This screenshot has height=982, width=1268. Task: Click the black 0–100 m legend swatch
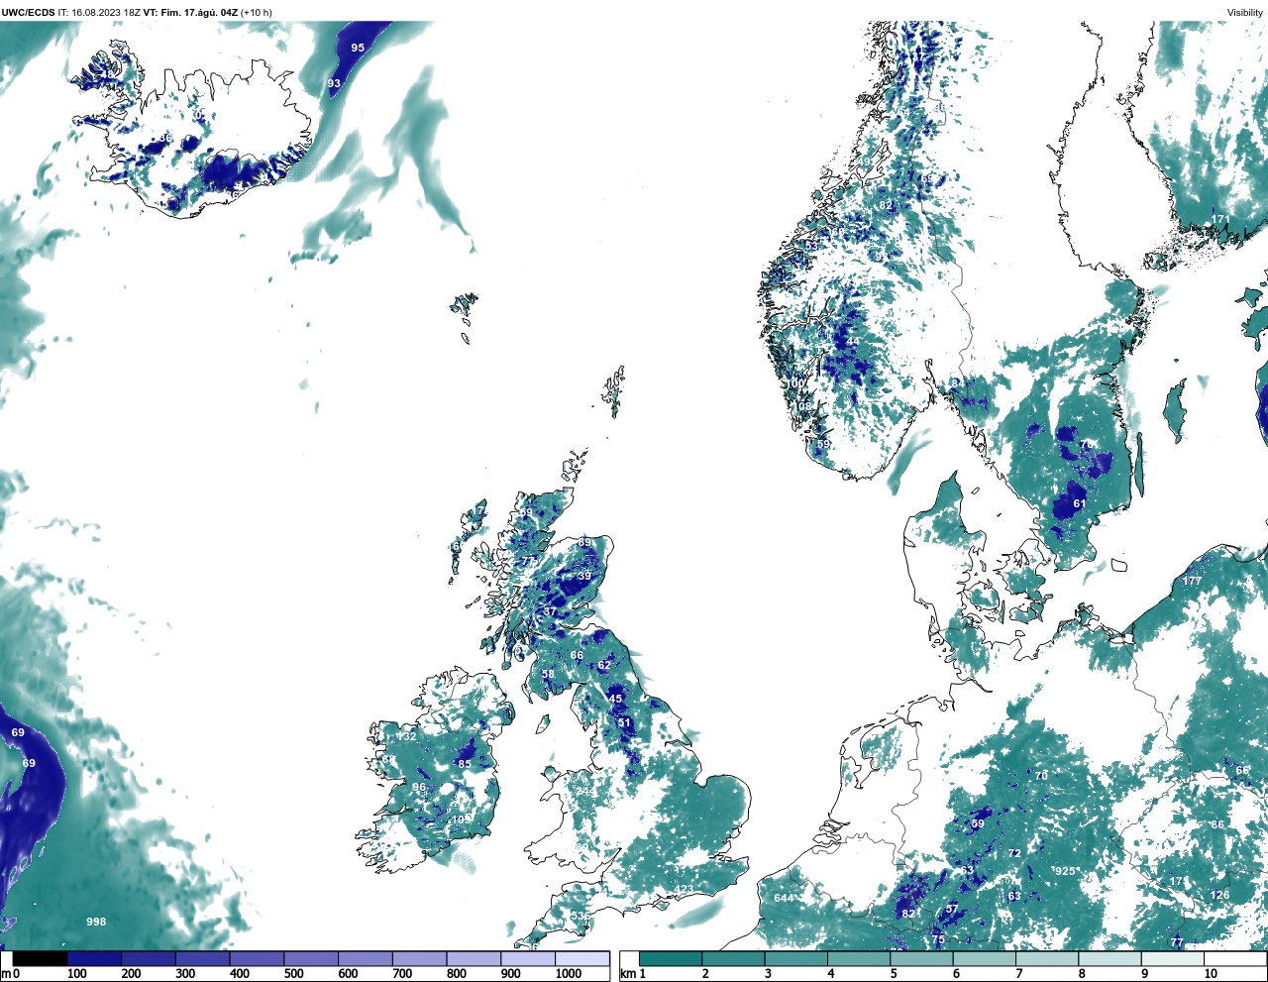point(40,958)
